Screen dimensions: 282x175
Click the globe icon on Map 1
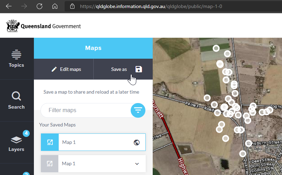pyautogui.click(x=137, y=143)
